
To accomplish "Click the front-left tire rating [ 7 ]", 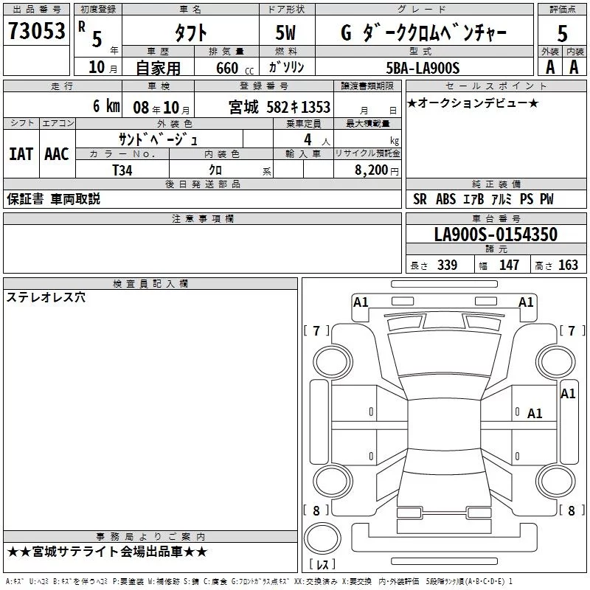I will (x=316, y=330).
